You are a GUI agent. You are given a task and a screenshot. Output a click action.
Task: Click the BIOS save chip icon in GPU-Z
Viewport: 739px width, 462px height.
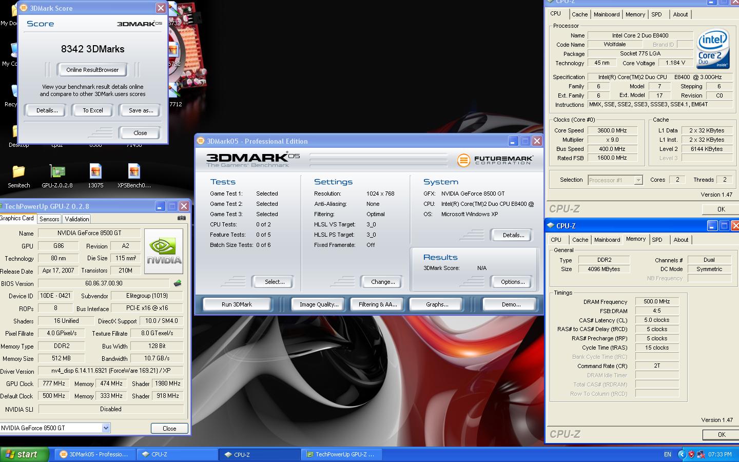pyautogui.click(x=178, y=283)
